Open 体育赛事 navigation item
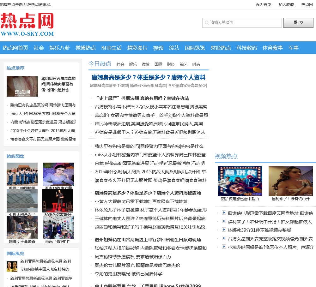Screen dimensions: 316x287 click(272, 48)
